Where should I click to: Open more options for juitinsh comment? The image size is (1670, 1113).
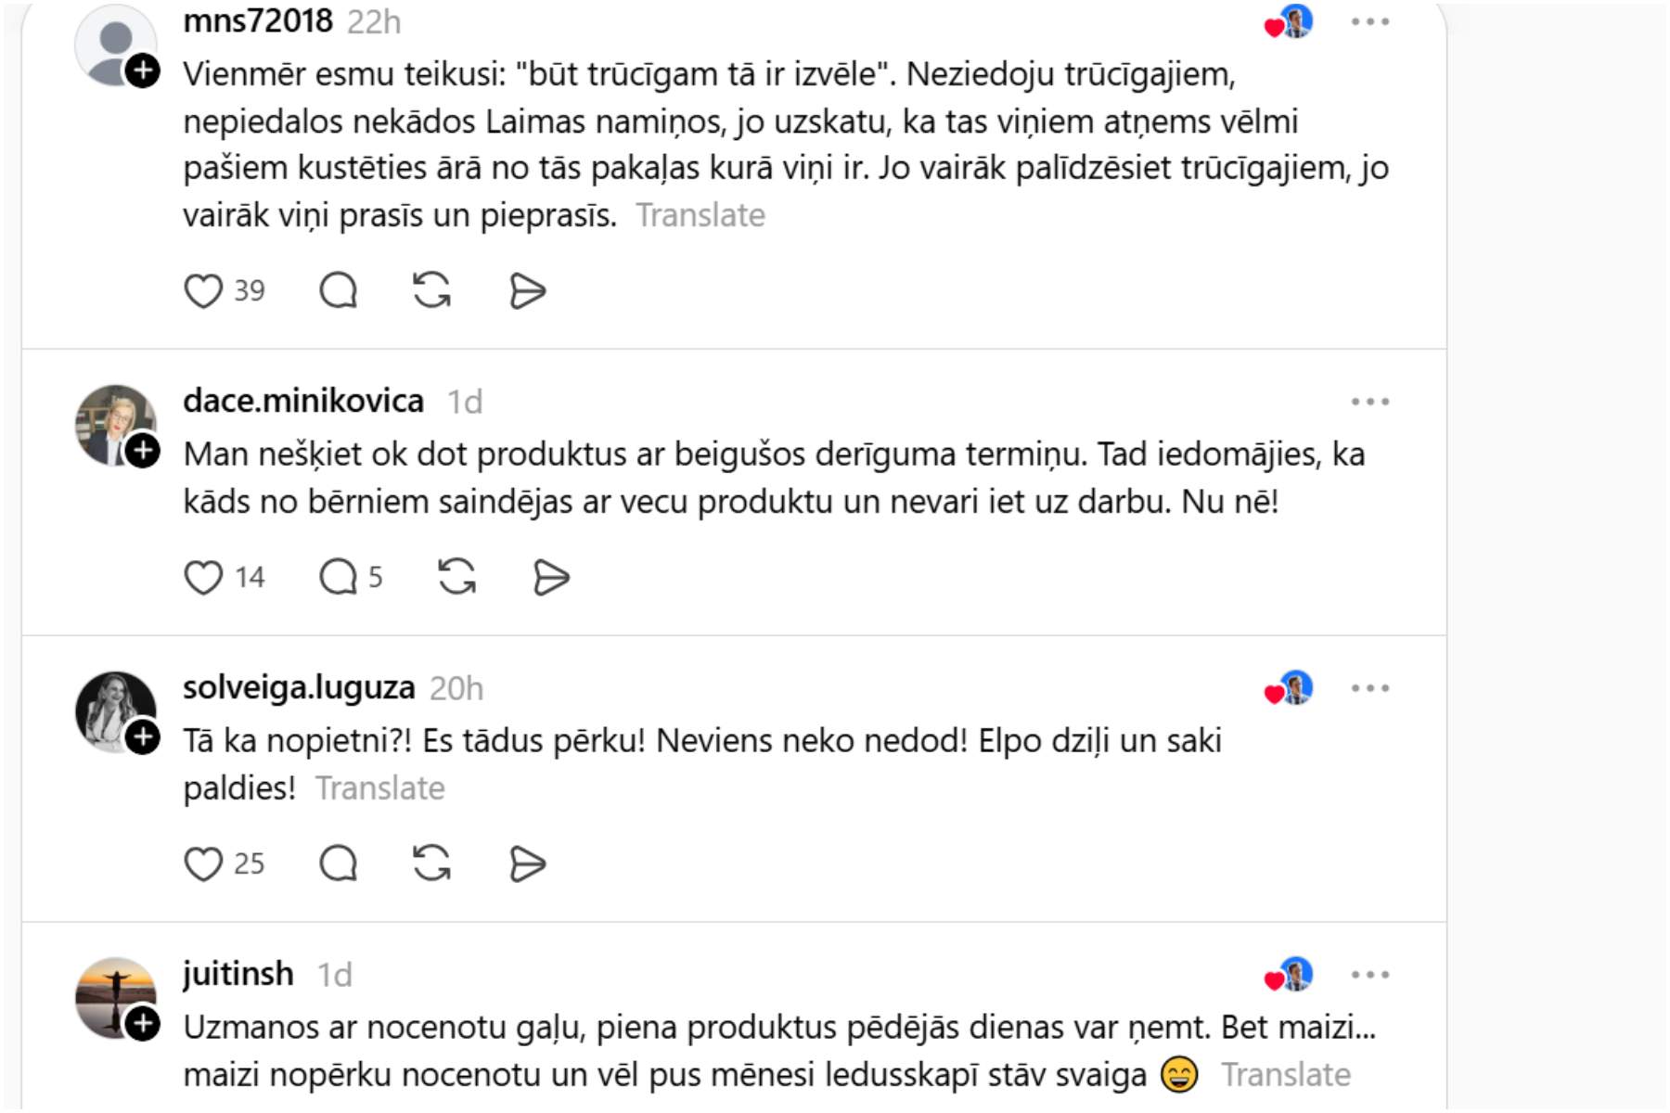(x=1370, y=975)
